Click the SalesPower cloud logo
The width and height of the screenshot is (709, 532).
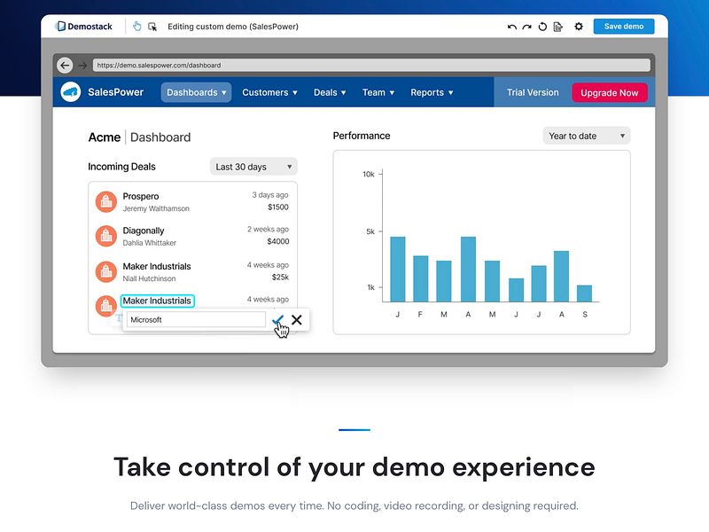(x=71, y=92)
